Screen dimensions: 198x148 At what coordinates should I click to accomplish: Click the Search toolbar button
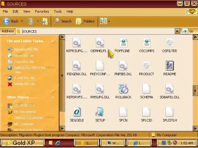pyautogui.click(x=62, y=21)
